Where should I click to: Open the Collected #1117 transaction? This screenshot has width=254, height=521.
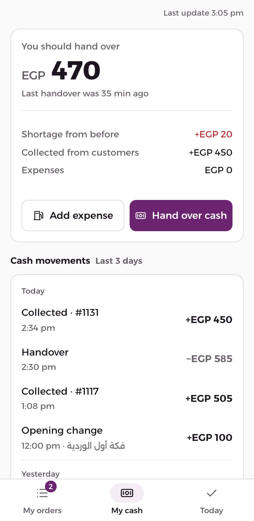(127, 398)
